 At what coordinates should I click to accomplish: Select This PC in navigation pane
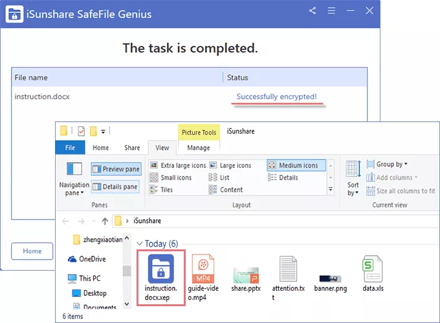coord(85,278)
